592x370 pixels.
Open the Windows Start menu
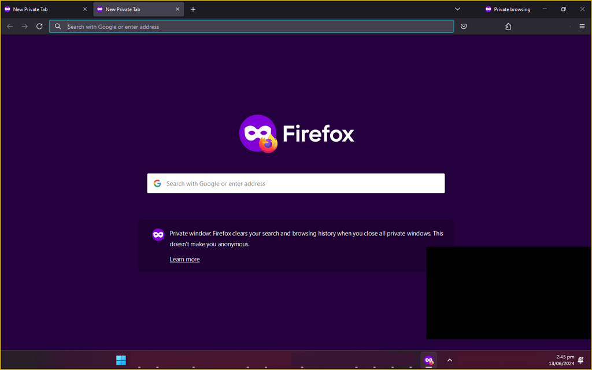[x=121, y=360]
